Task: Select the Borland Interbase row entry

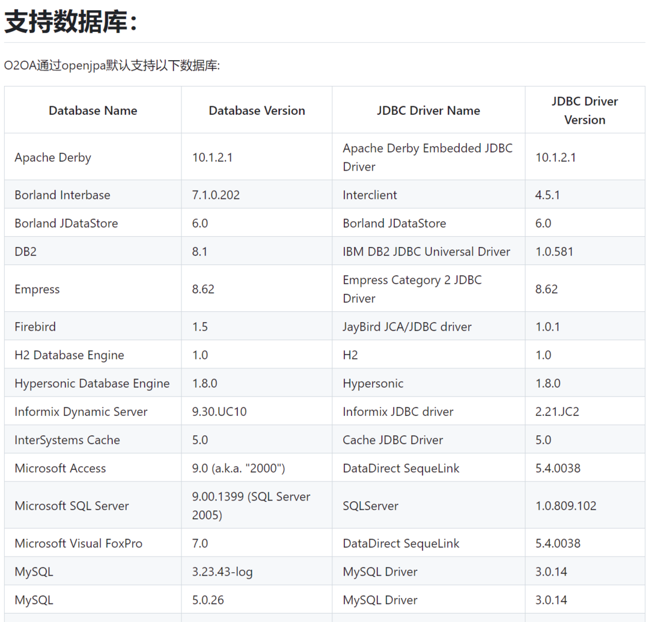Action: tap(62, 195)
